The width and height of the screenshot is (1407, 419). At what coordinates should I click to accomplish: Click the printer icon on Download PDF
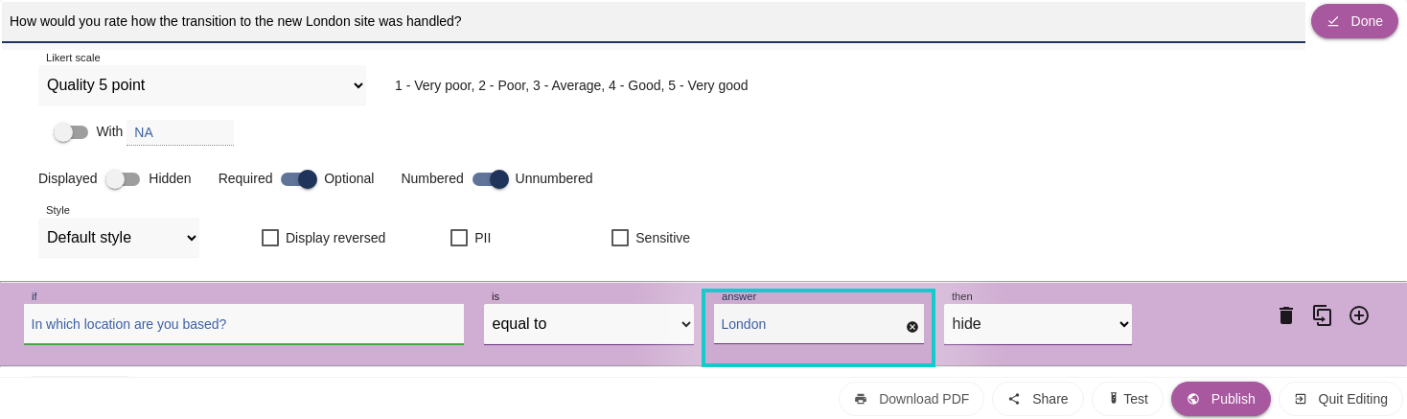coord(861,399)
